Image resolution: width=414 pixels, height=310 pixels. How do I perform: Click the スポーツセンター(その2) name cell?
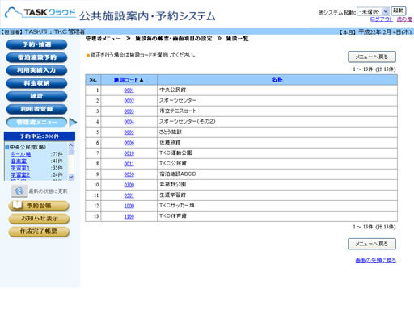pos(277,122)
